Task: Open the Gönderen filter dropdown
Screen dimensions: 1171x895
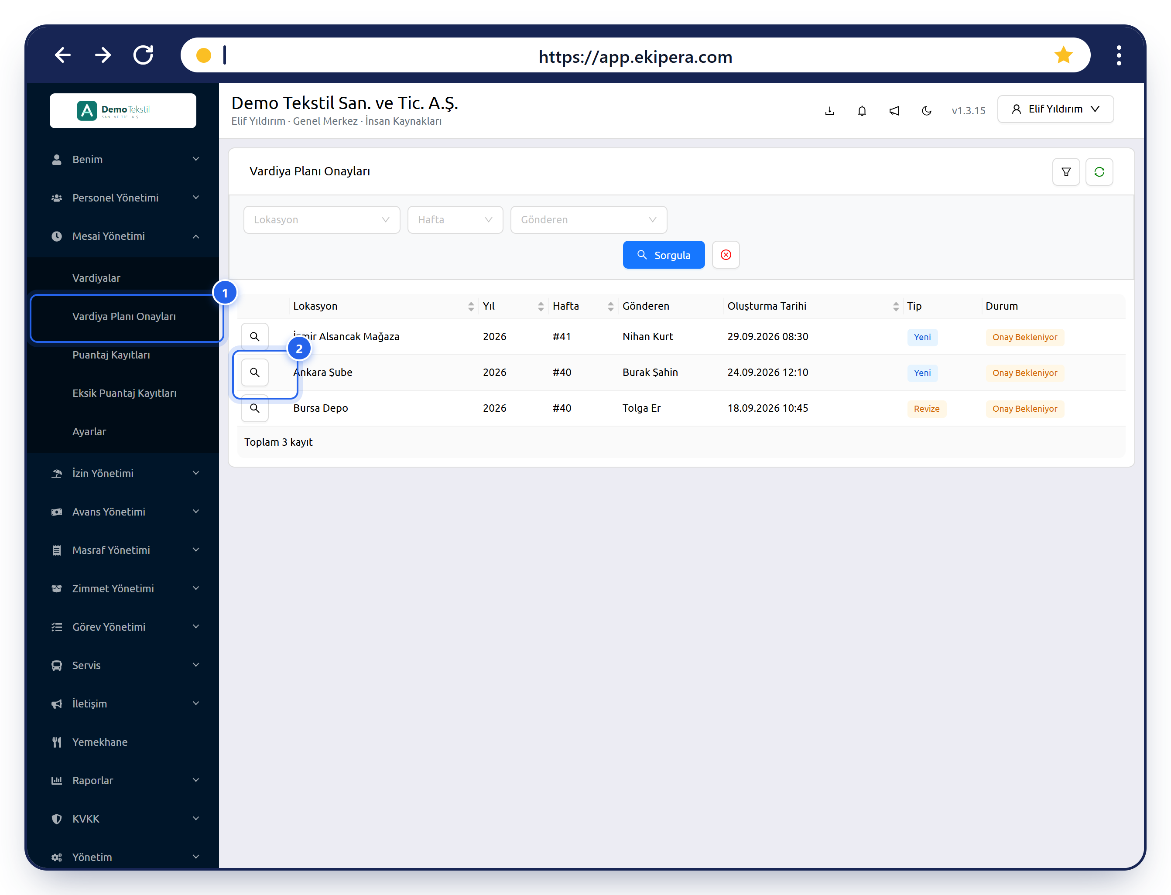Action: [589, 219]
